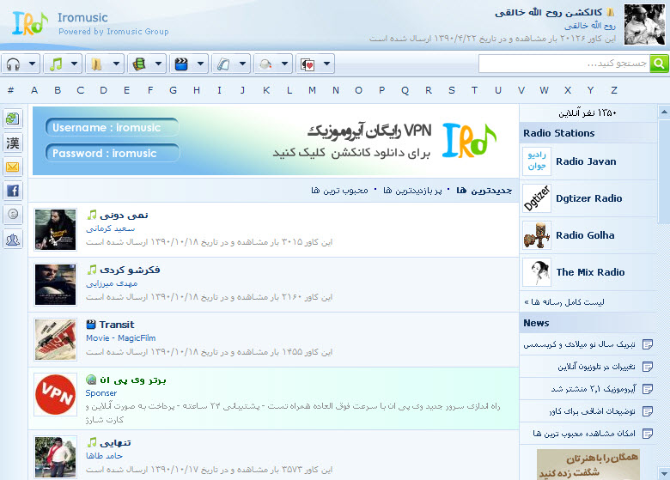Click the Radio Javan logo thumbnail
The height and width of the screenshot is (480, 670).
pos(537,161)
